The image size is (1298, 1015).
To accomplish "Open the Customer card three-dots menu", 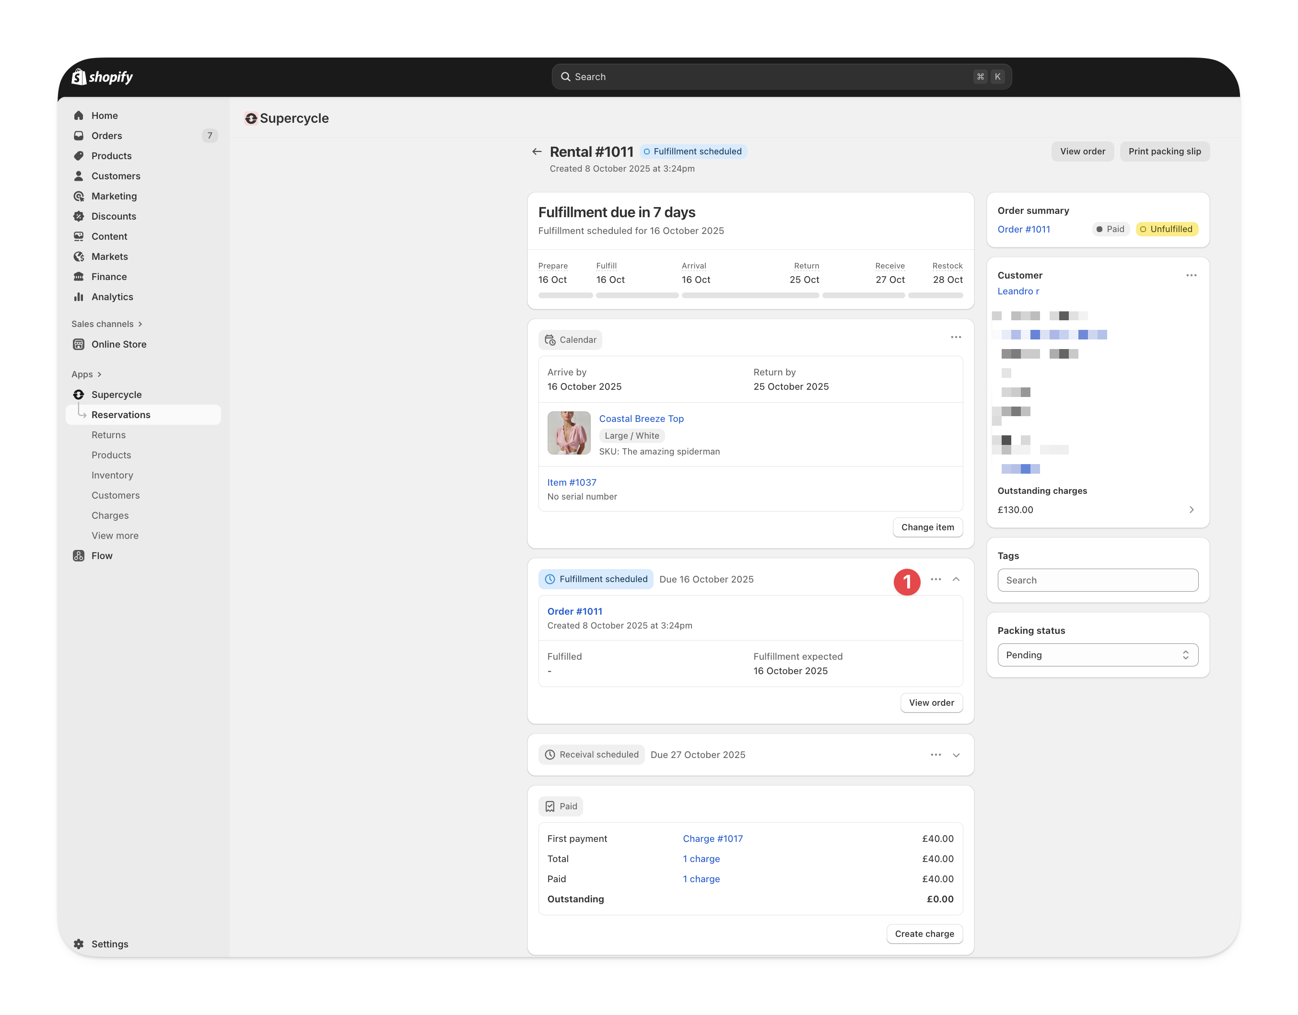I will pyautogui.click(x=1191, y=275).
